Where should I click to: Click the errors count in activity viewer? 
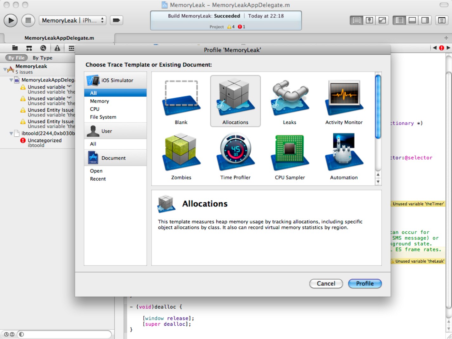[241, 27]
